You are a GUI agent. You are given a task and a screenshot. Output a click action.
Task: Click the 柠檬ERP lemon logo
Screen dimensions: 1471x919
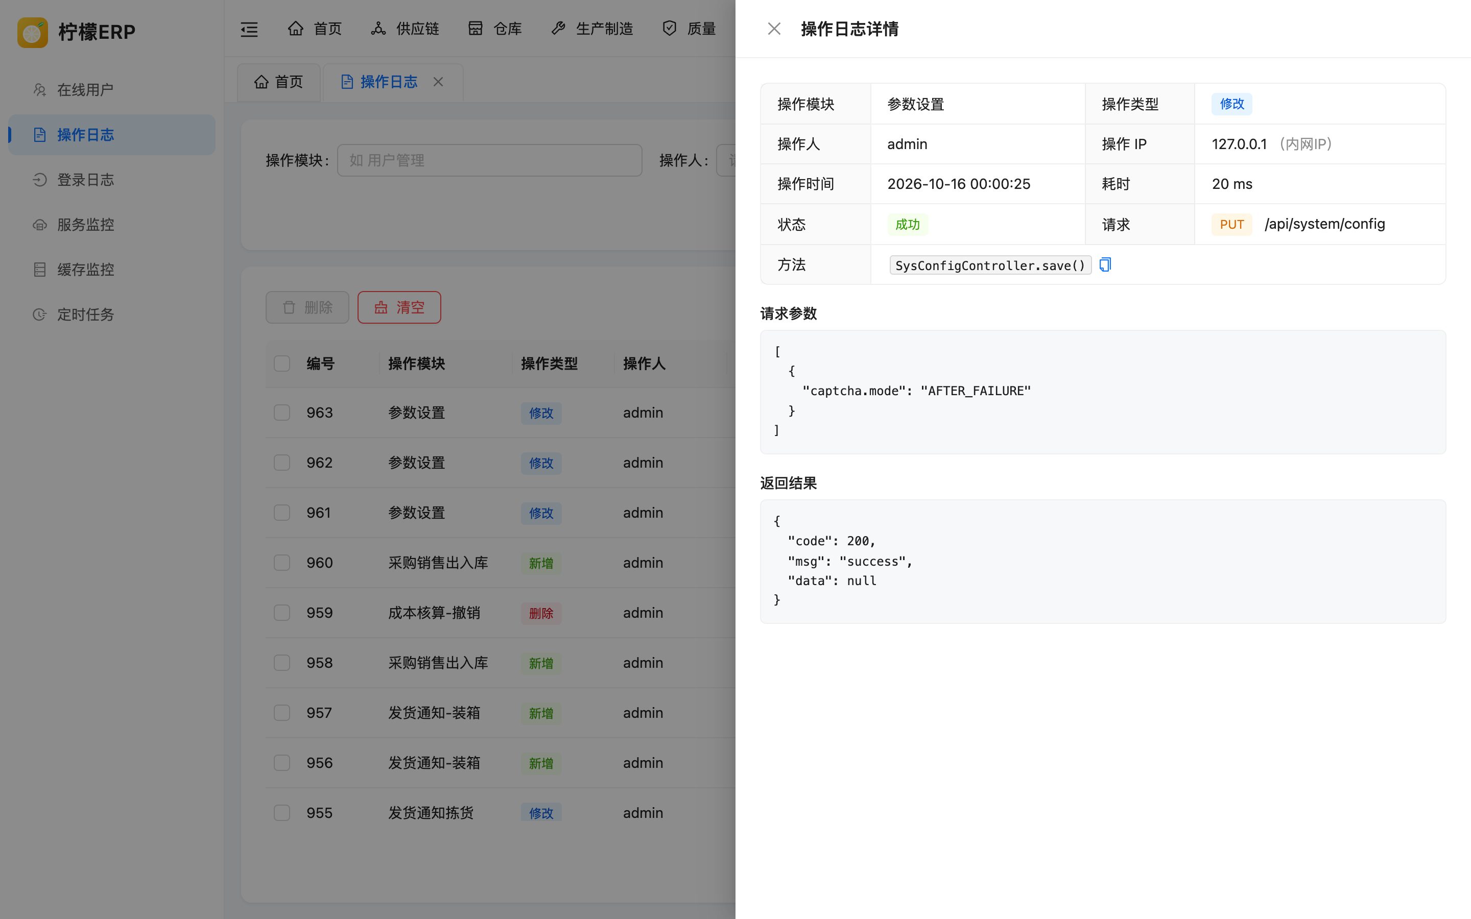pyautogui.click(x=32, y=32)
